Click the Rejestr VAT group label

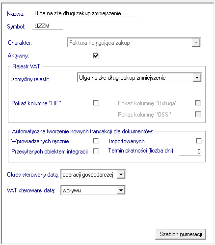27,66
